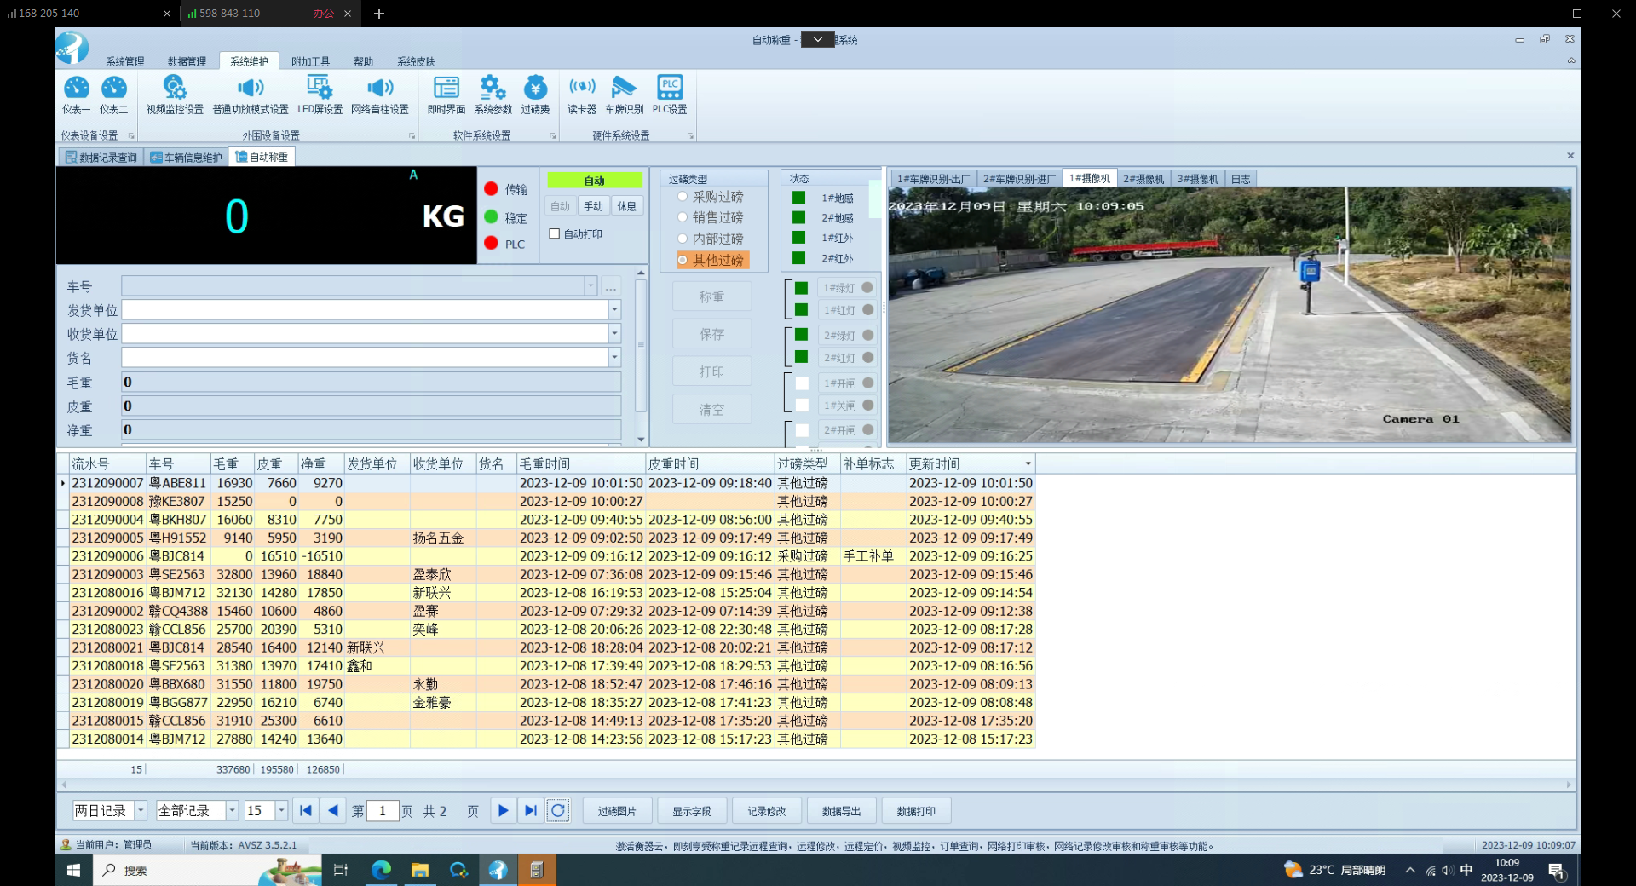This screenshot has height=886, width=1636.
Task: Open the 两日记录 date range dropdown
Action: pyautogui.click(x=141, y=810)
